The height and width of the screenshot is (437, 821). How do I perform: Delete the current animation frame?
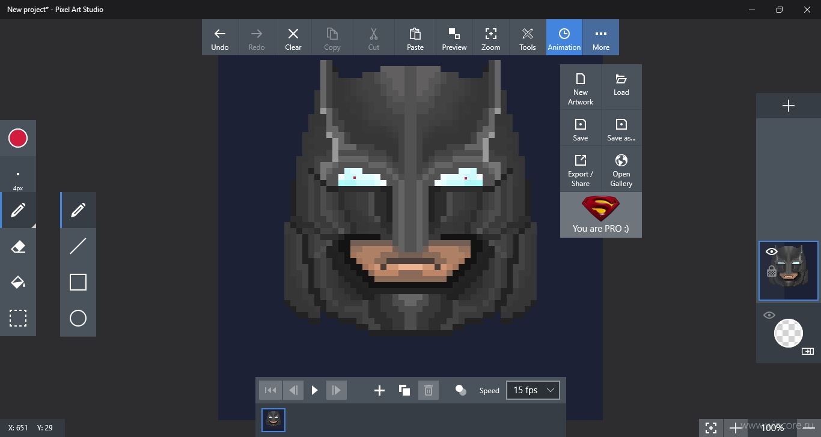click(429, 391)
